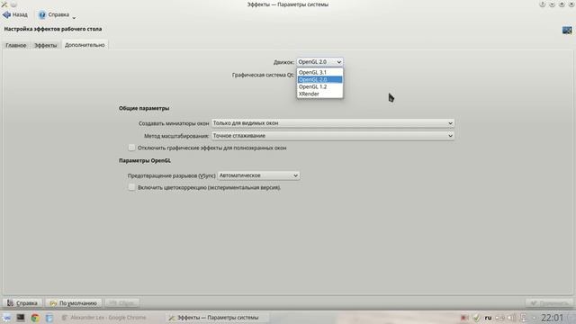Launch the terminal from the panel

(21, 318)
